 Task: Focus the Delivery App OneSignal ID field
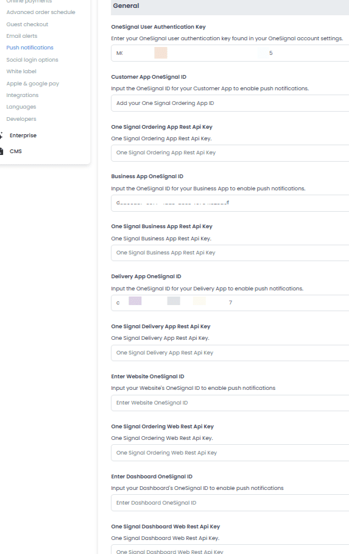click(230, 303)
